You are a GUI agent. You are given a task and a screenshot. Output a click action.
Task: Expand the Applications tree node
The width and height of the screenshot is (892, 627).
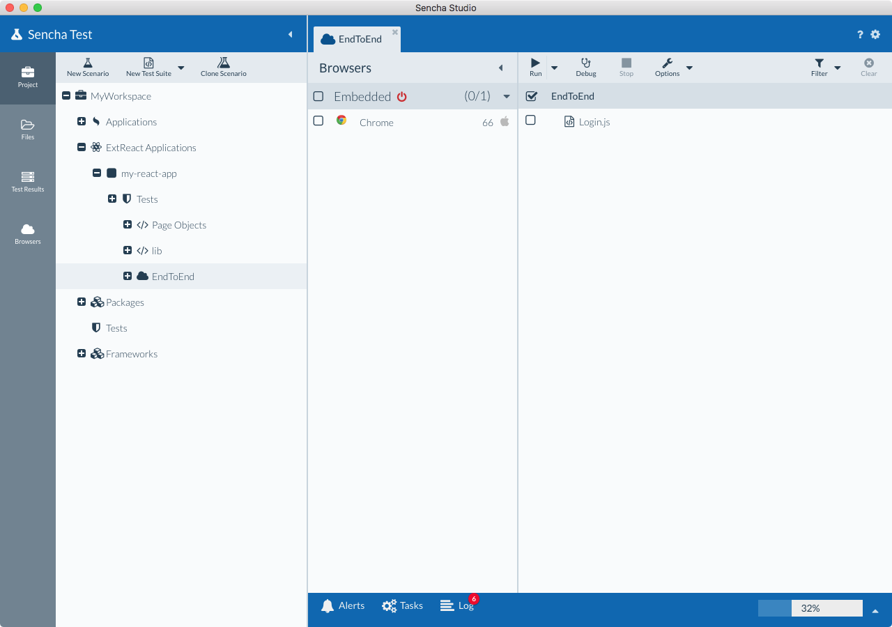click(82, 121)
